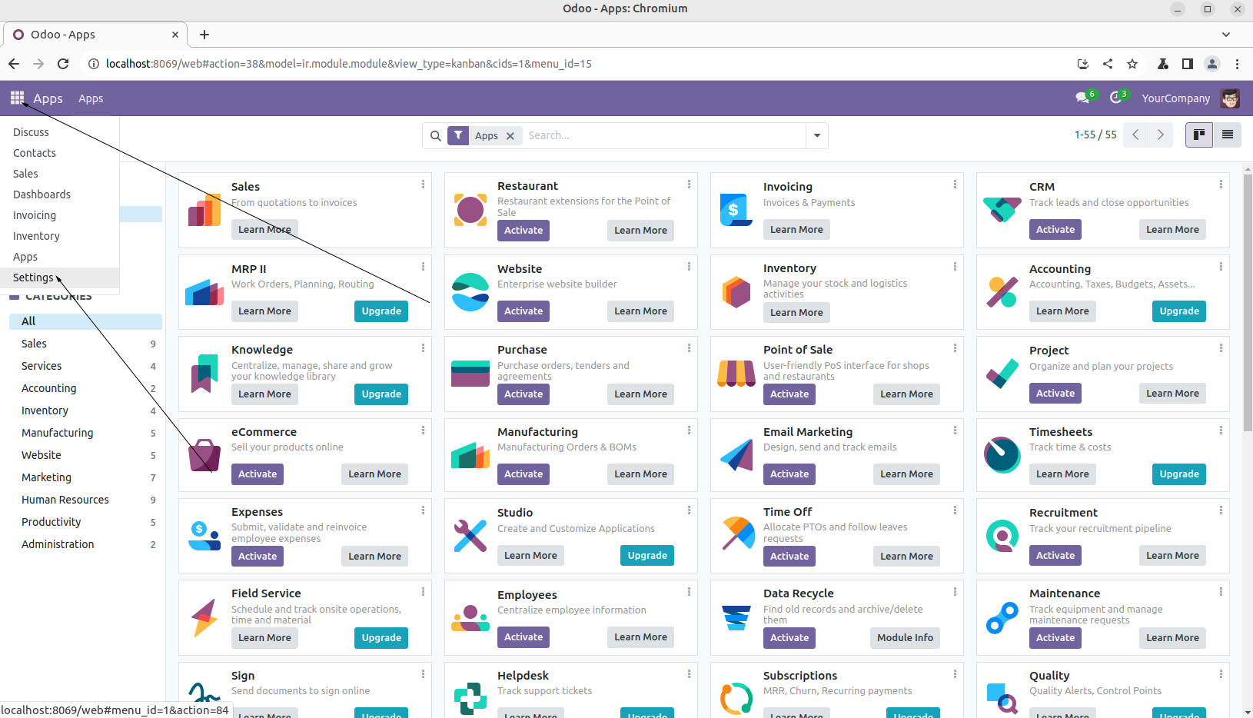Open the activities clock icon in navbar
Screen dimensions: 1253x718
pyautogui.click(x=1116, y=98)
